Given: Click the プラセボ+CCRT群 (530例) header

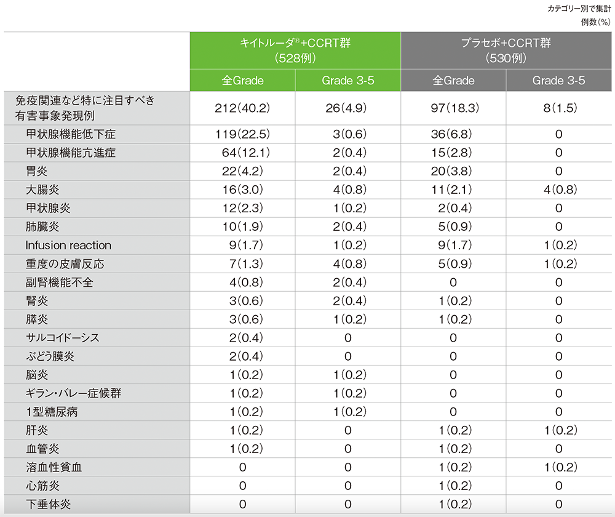Looking at the screenshot, I should (506, 50).
